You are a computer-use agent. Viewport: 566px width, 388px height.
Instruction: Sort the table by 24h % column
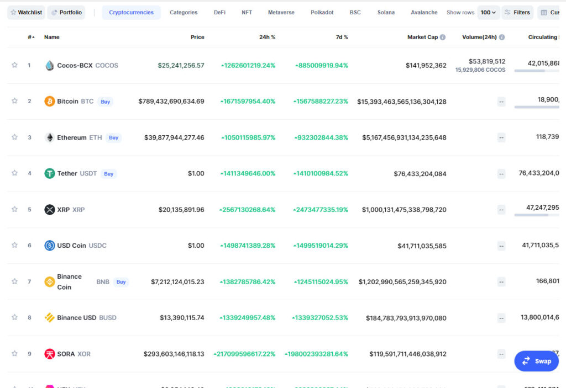click(267, 37)
